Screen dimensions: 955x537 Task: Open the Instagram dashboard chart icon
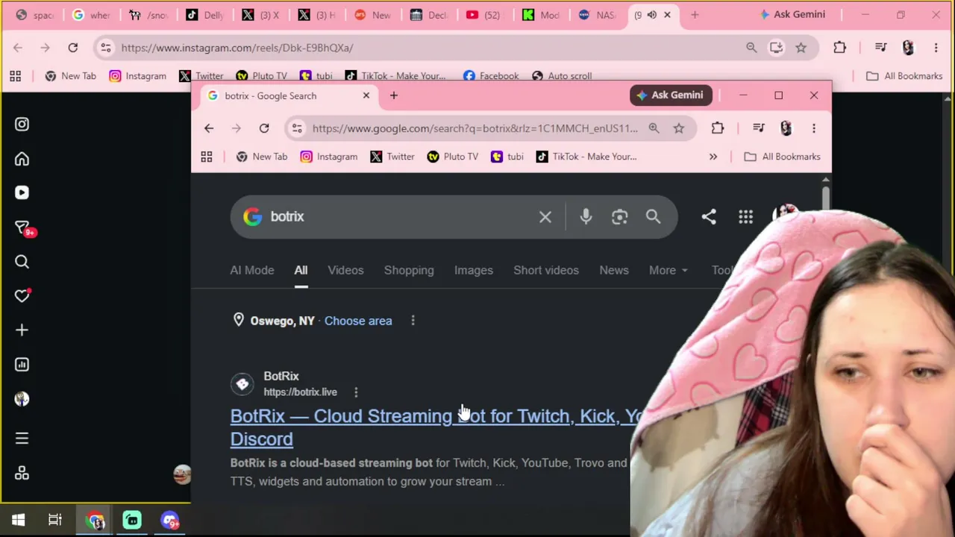22,365
